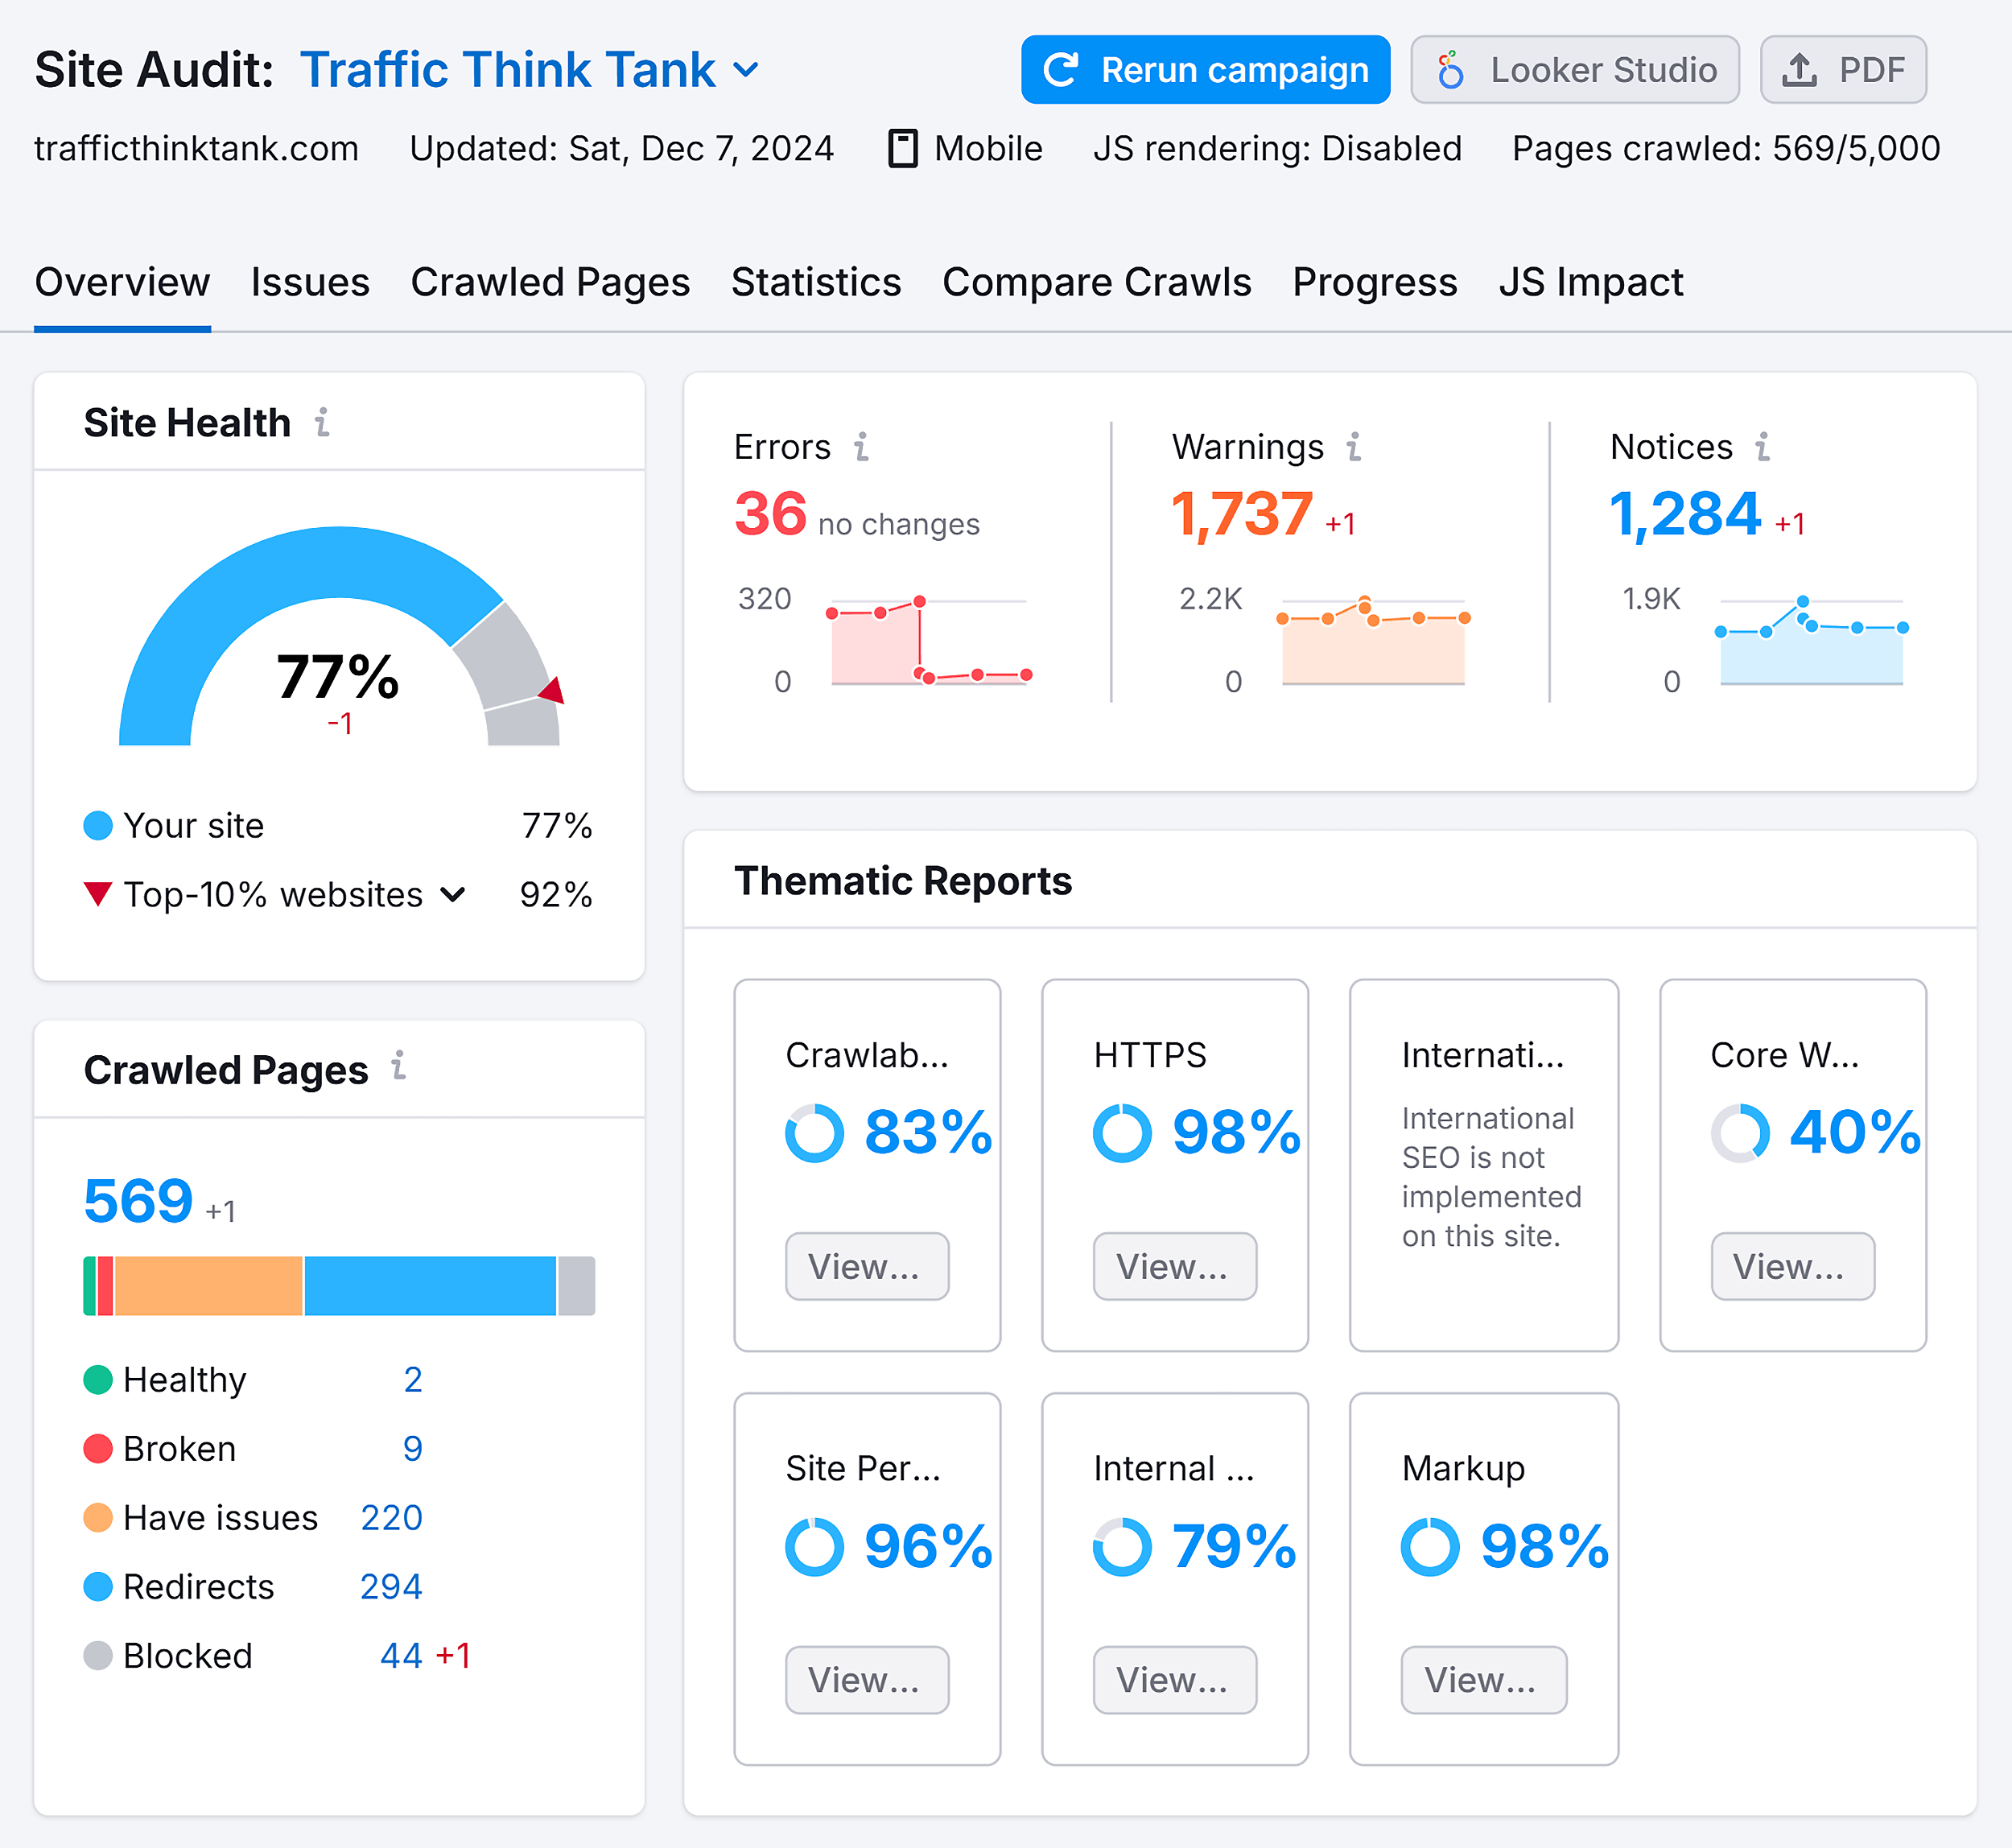Viewport: 2012px width, 1848px height.
Task: View details for Internal Linking report
Action: [x=1175, y=1680]
